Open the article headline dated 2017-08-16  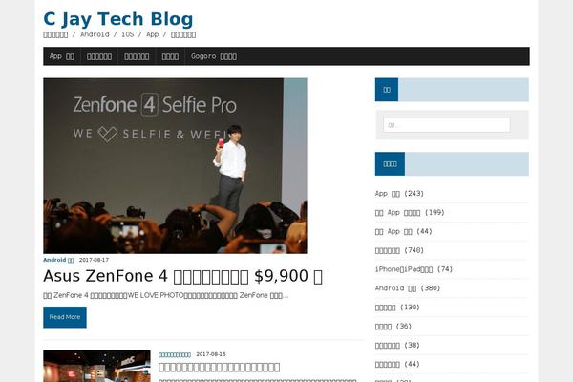point(220,367)
